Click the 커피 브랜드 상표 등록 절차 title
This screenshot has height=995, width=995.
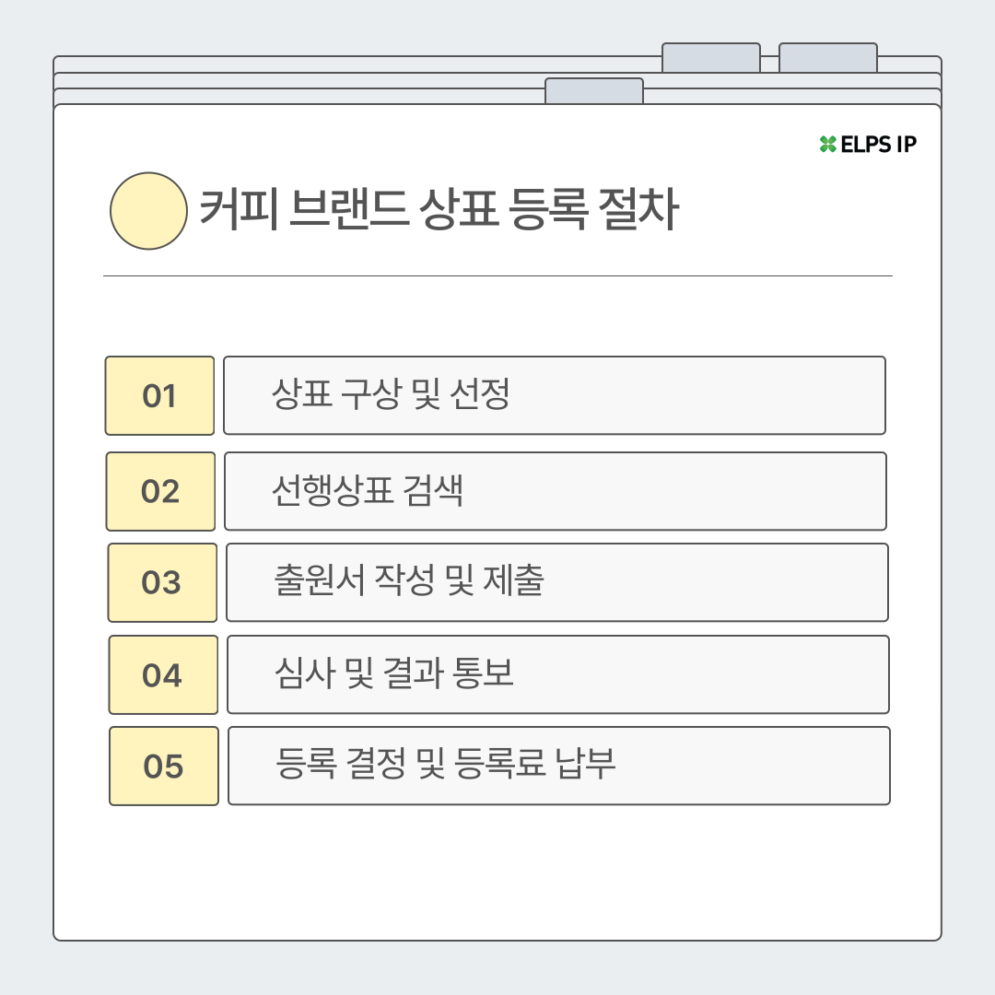click(439, 209)
